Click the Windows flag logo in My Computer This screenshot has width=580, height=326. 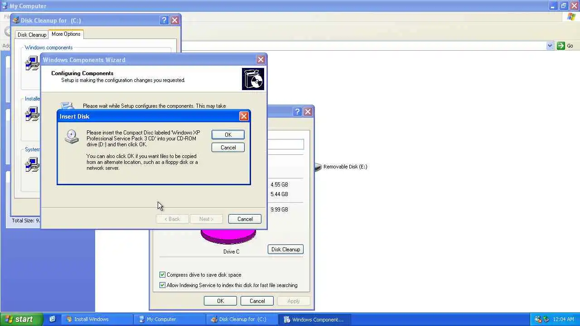571,17
